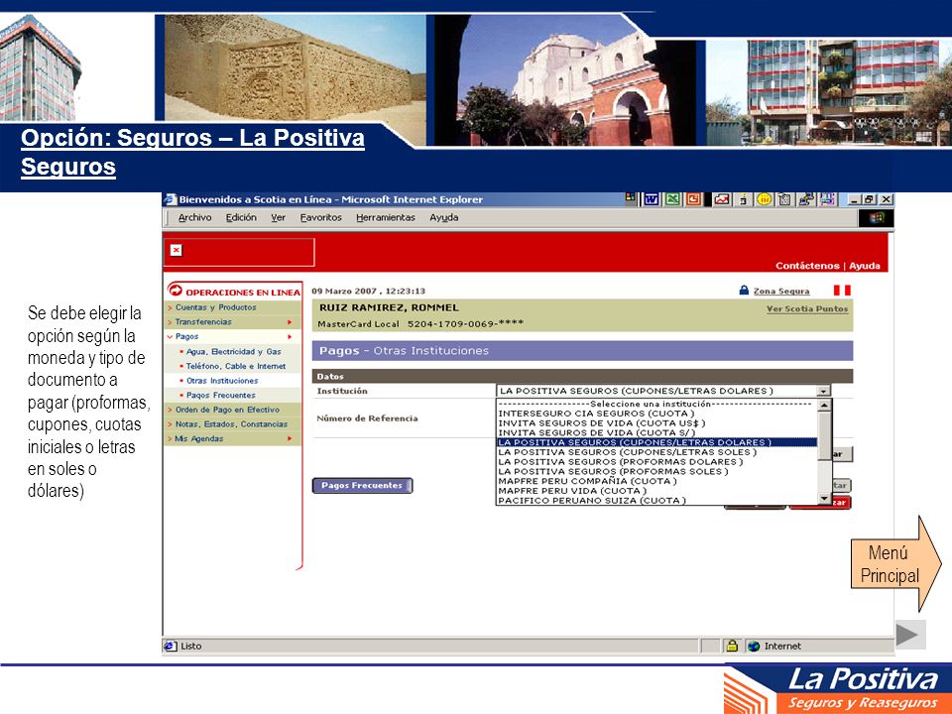
Task: Click scroll-up arrow of institution list
Action: point(824,405)
